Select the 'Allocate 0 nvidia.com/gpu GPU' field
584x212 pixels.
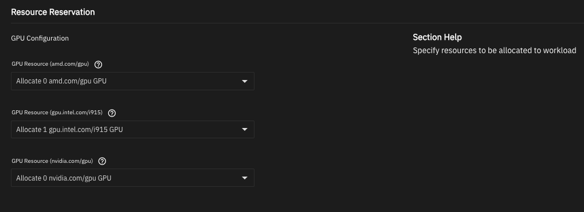point(132,178)
